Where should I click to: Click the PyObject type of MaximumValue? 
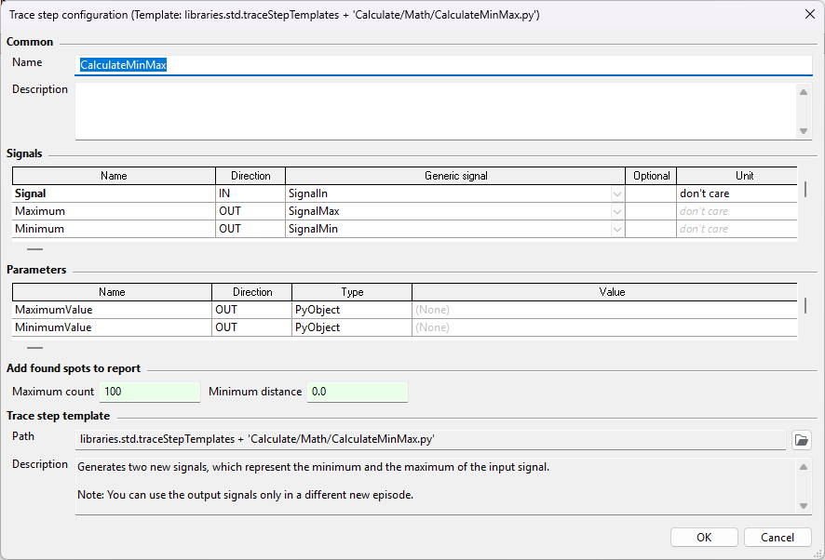(x=352, y=310)
